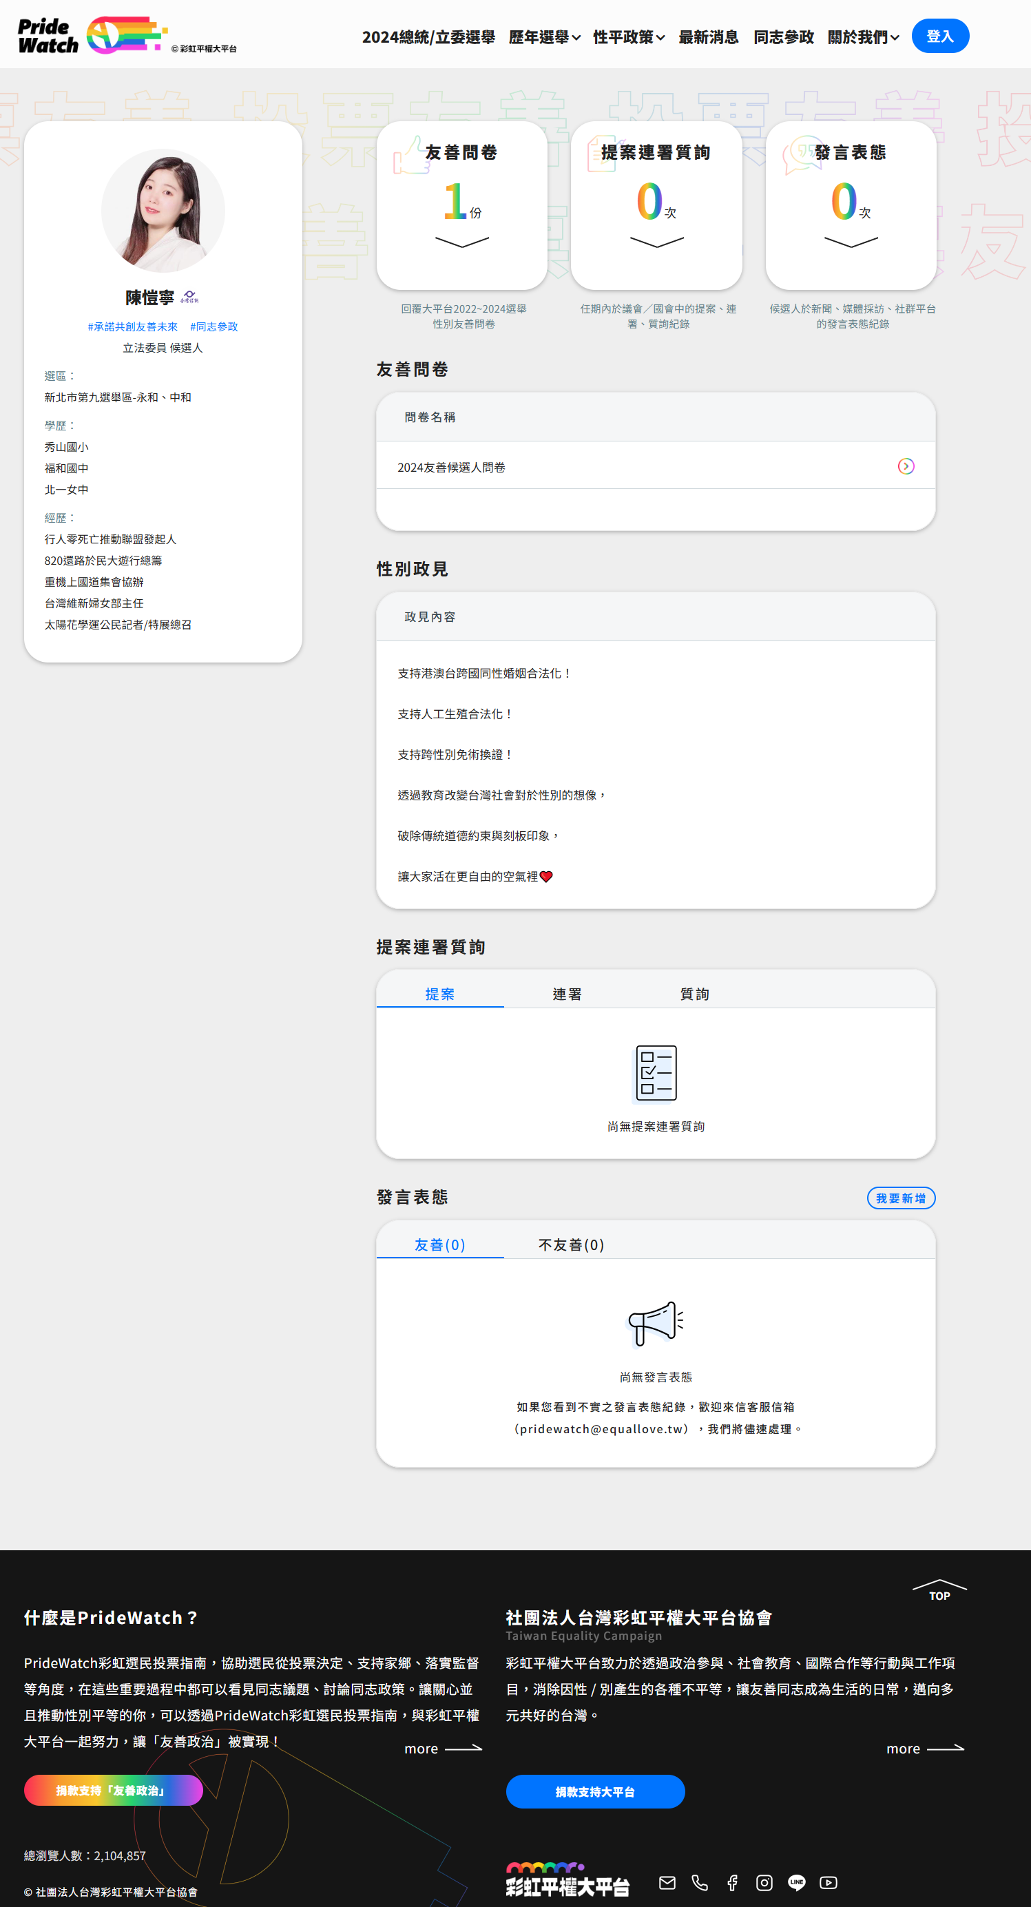The image size is (1031, 1907).
Task: Click the blue 捐款支持大平台 button
Action: point(595,1791)
